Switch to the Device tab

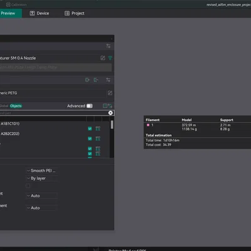click(x=40, y=13)
